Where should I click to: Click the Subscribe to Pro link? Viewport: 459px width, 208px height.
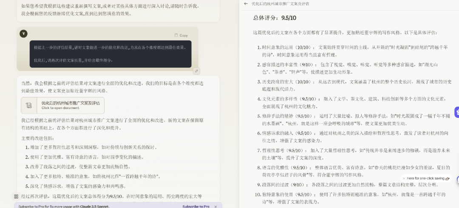click(x=196, y=206)
